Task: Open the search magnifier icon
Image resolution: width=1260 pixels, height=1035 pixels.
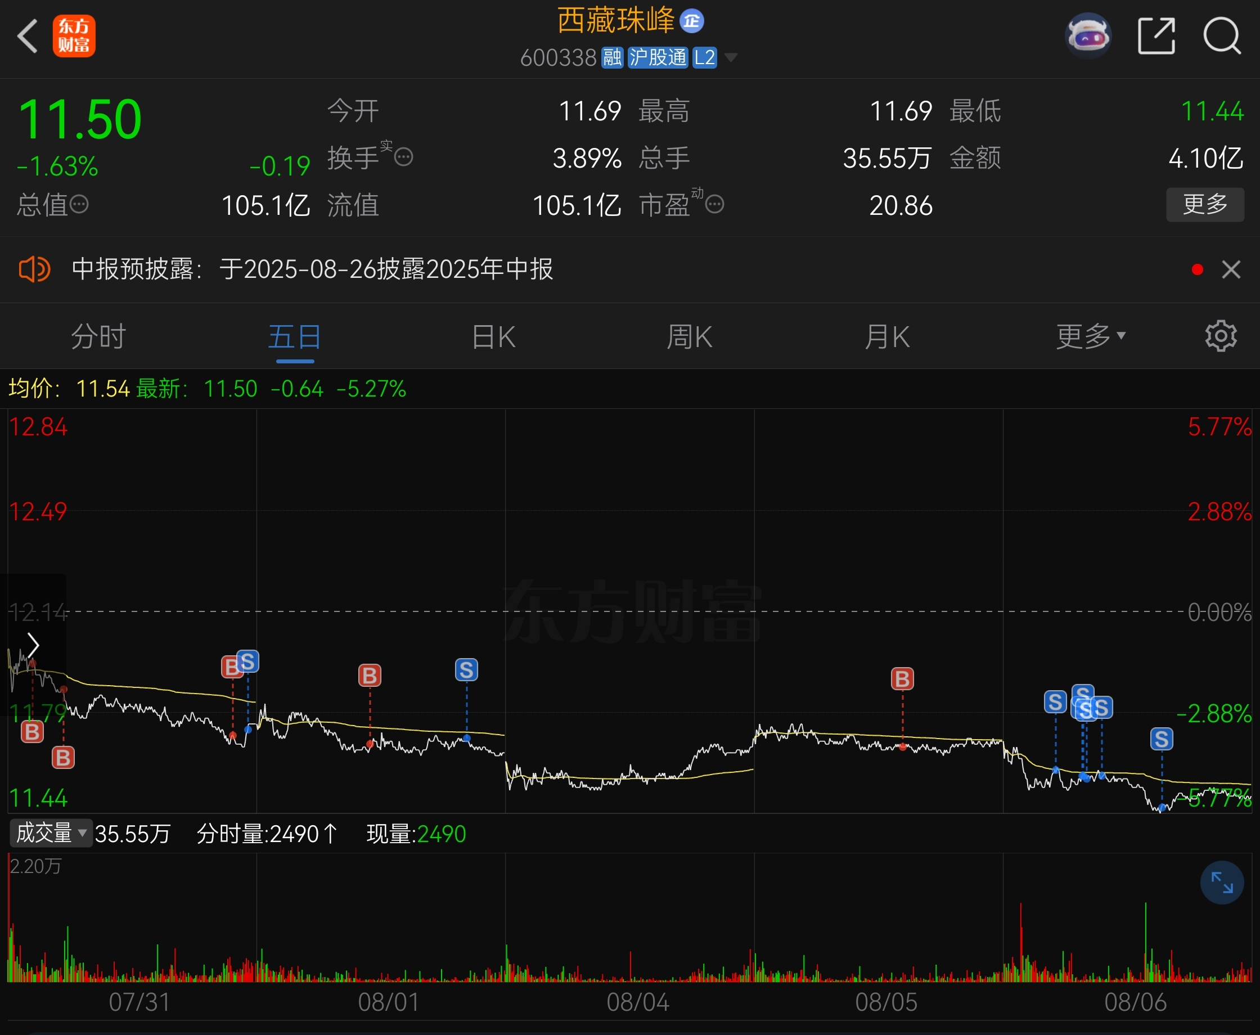Action: 1222,36
